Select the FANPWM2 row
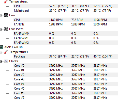Image resolution: width=118 pixels, height=100 pixels. (x=66, y=43)
